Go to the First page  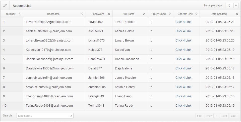200,116
